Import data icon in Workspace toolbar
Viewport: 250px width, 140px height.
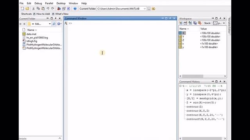(x=190, y=23)
